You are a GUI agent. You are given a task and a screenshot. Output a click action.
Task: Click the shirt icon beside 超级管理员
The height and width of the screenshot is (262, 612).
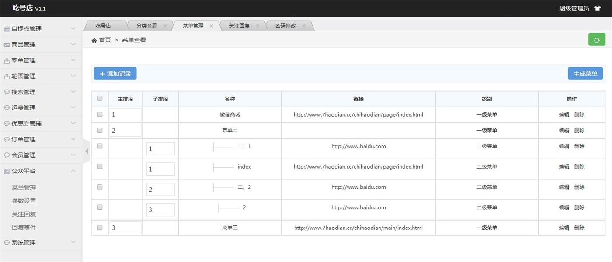pos(598,8)
